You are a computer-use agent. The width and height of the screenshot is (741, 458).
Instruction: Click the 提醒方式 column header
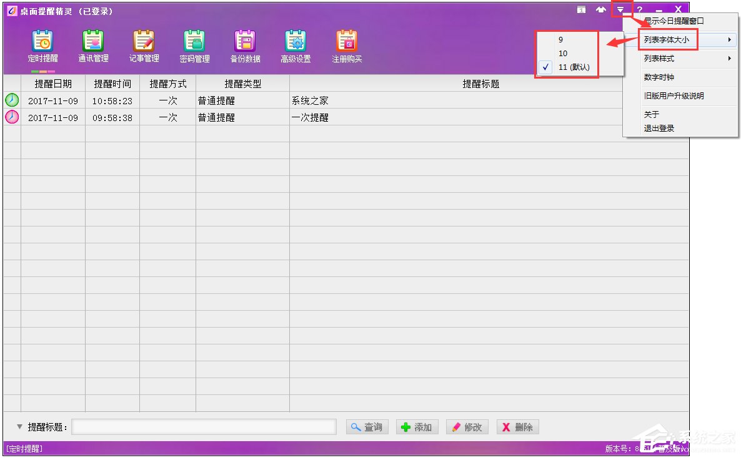(168, 84)
